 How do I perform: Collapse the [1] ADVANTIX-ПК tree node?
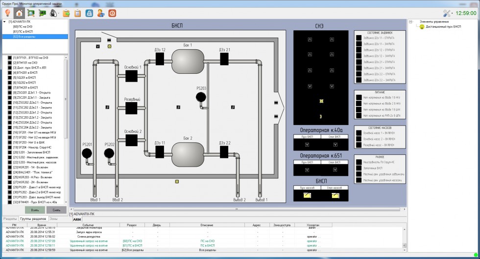(x=4, y=22)
